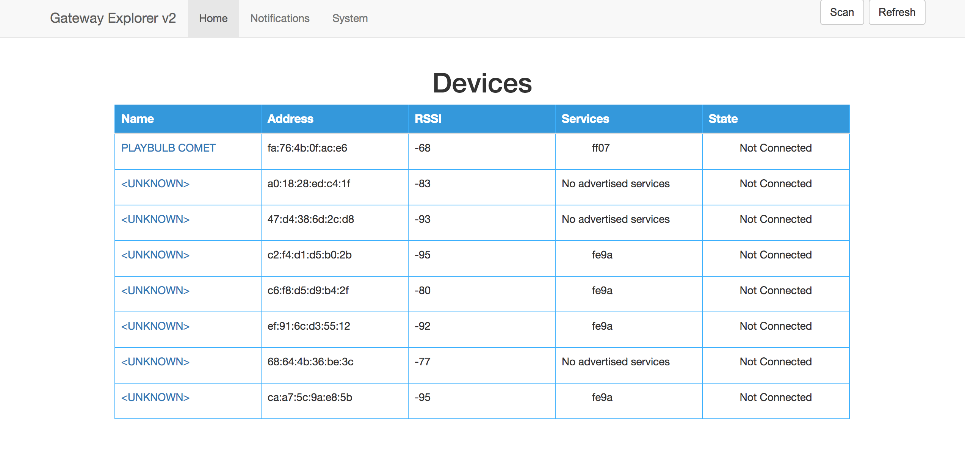
Task: Start a device scan with the Scan button
Action: [x=842, y=13]
